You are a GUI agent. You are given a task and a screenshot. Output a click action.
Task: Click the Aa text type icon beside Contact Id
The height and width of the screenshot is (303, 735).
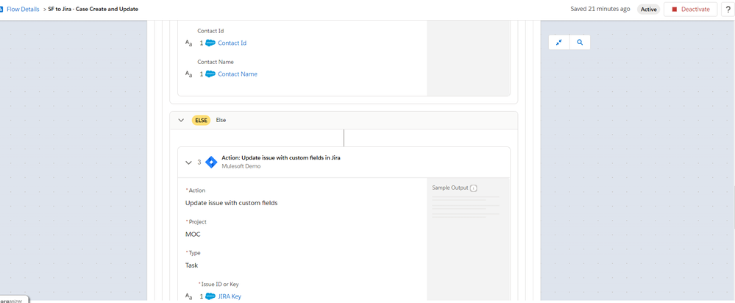point(189,43)
